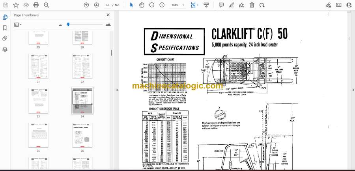Click the CLARKLIFT C(F) 50 heading

pos(250,34)
